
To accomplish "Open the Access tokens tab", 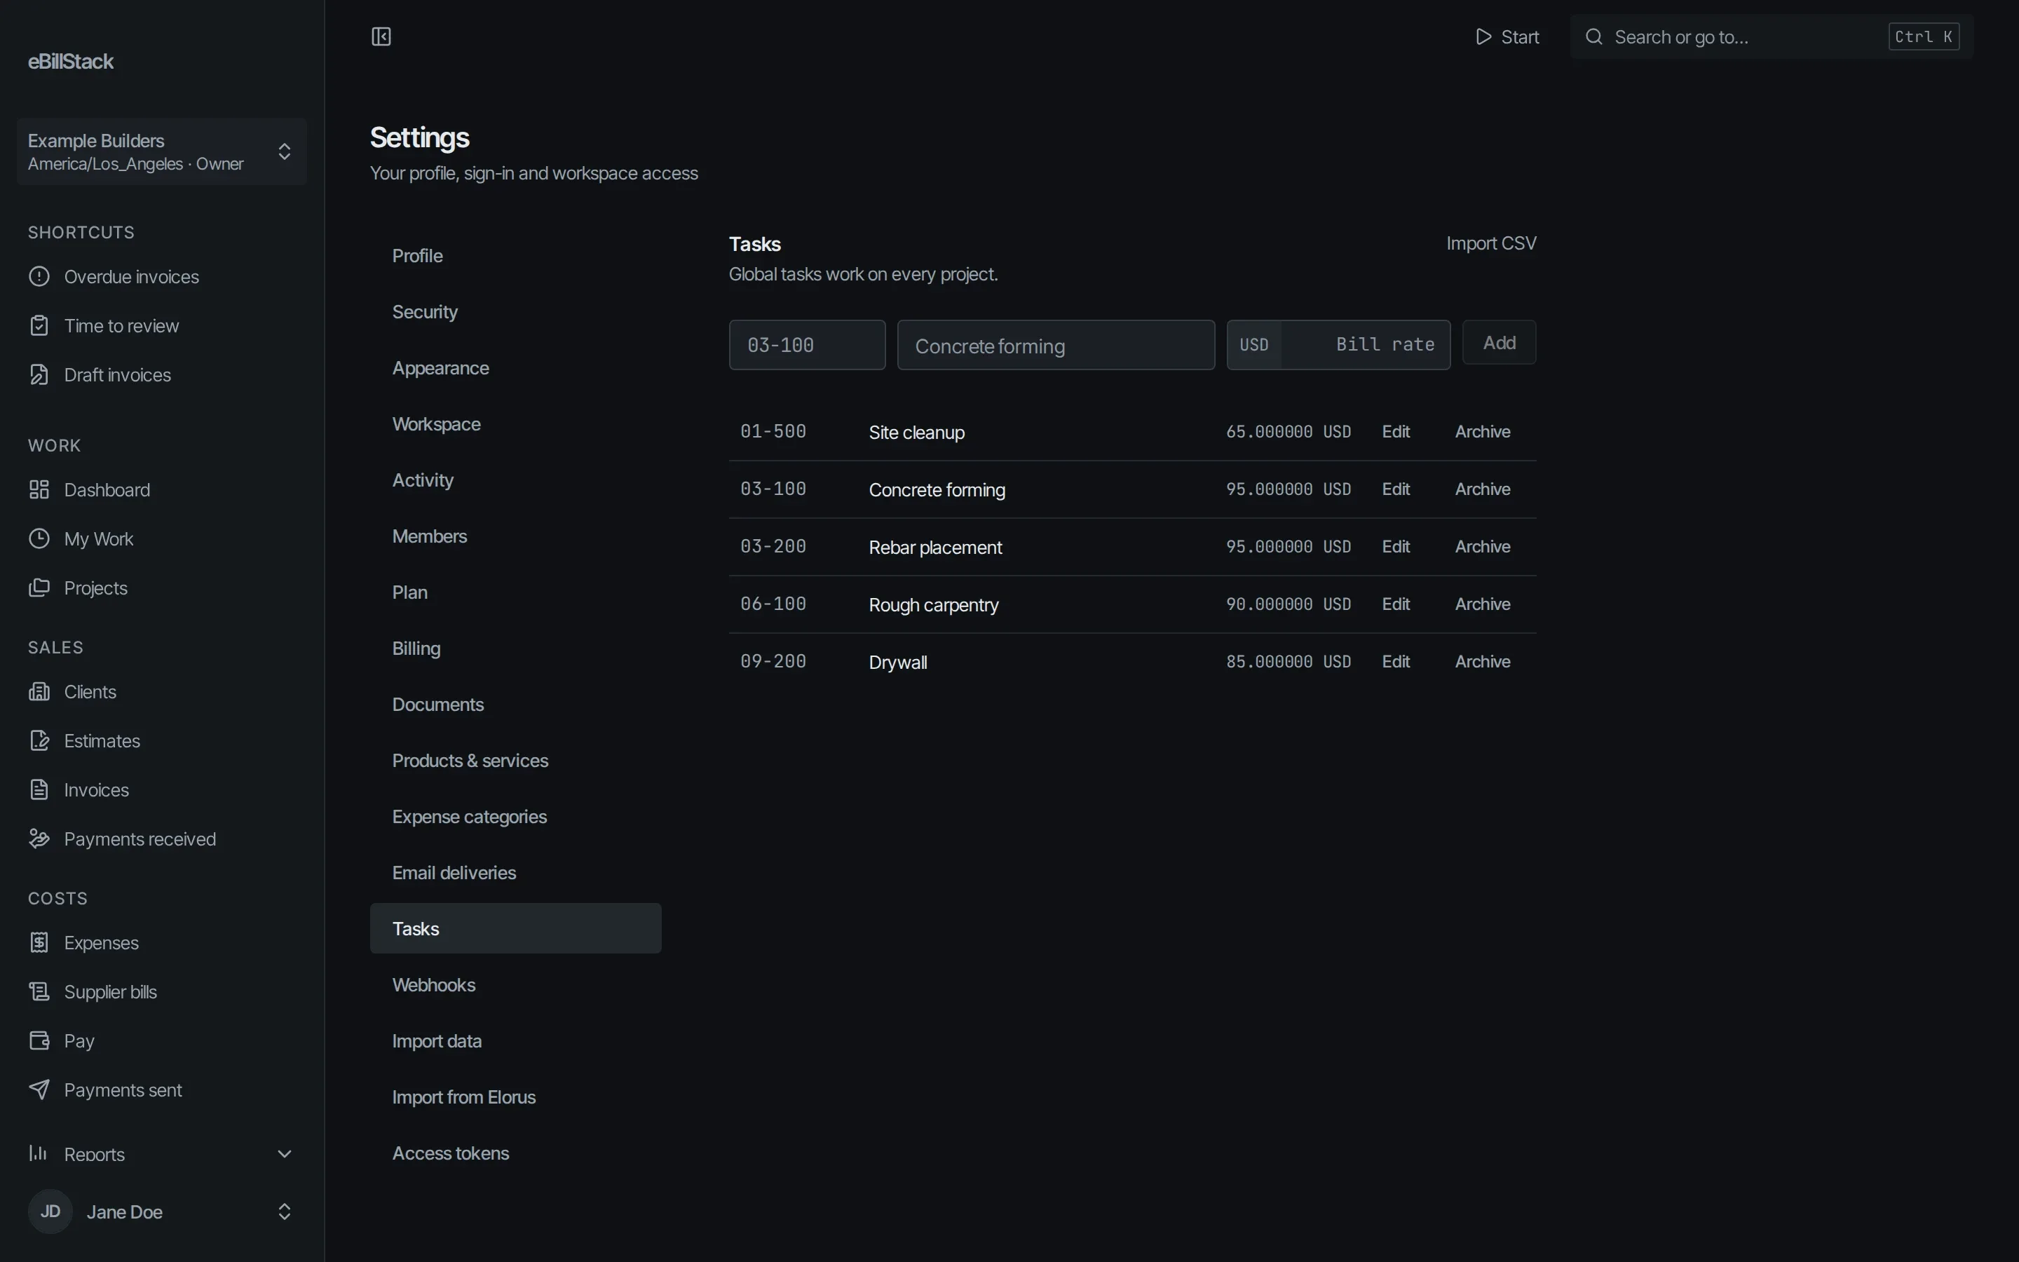I will (515, 1153).
